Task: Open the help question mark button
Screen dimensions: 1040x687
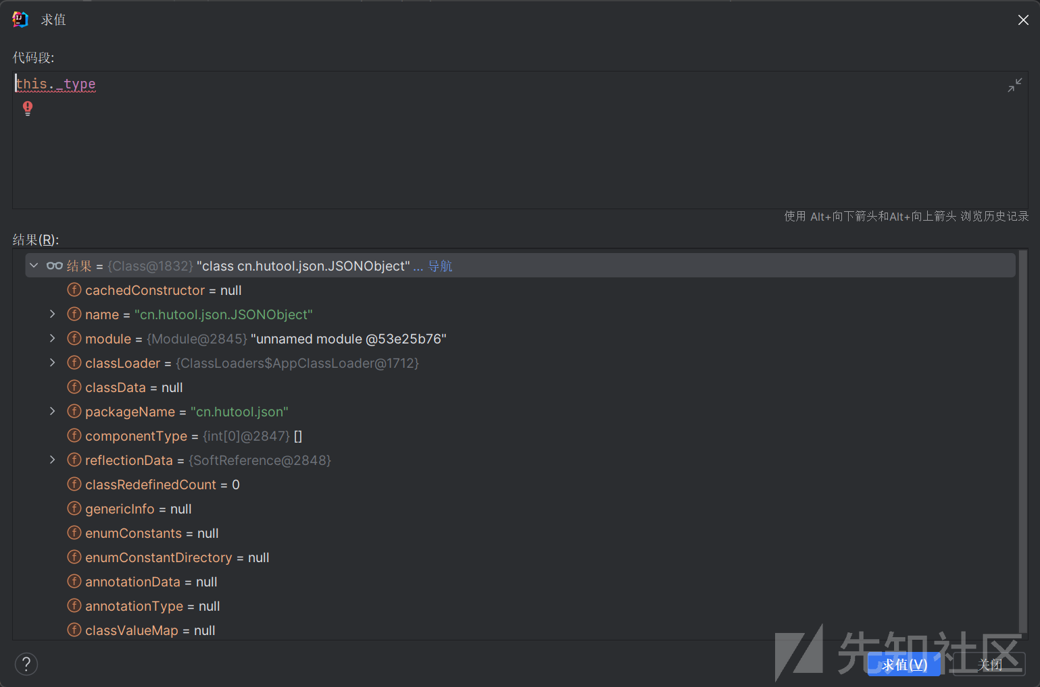Action: (26, 664)
